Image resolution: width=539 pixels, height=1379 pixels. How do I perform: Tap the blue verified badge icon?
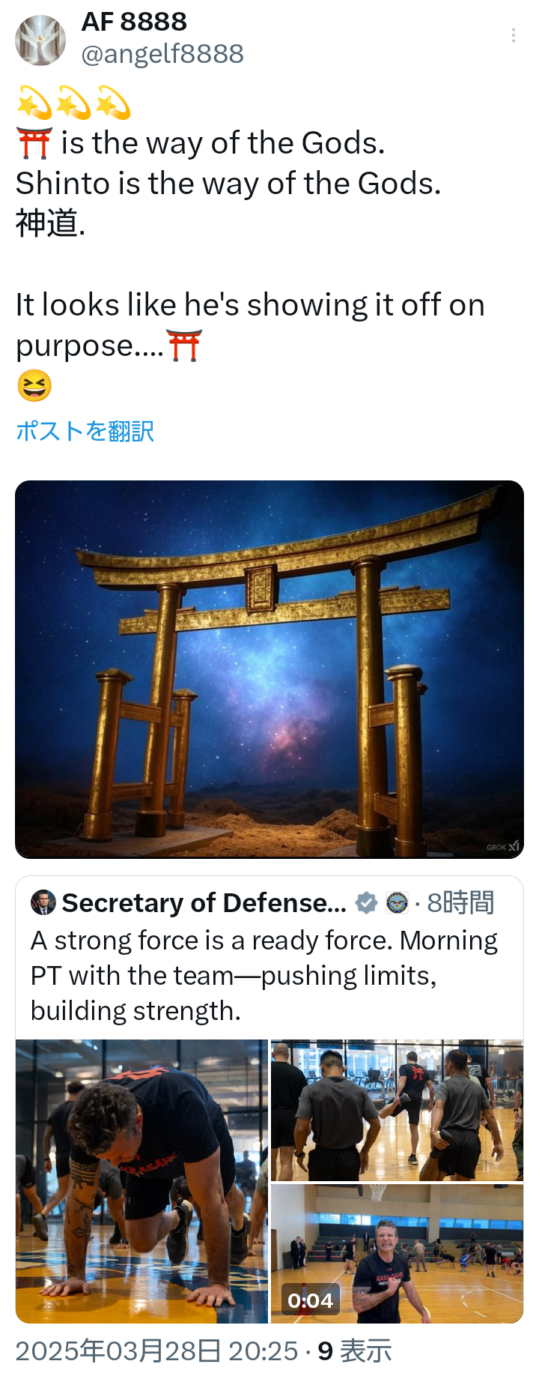point(366,903)
